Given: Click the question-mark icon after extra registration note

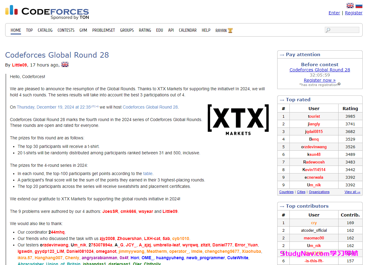Looking at the screenshot, I should [339, 84].
